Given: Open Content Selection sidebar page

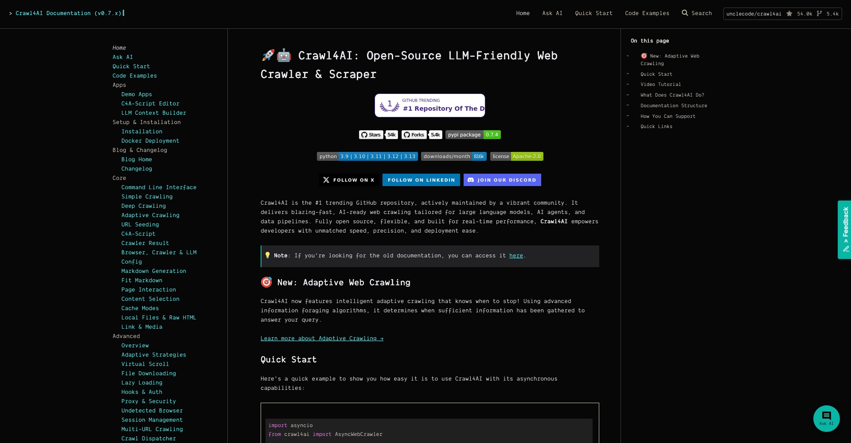Looking at the screenshot, I should pos(150,299).
